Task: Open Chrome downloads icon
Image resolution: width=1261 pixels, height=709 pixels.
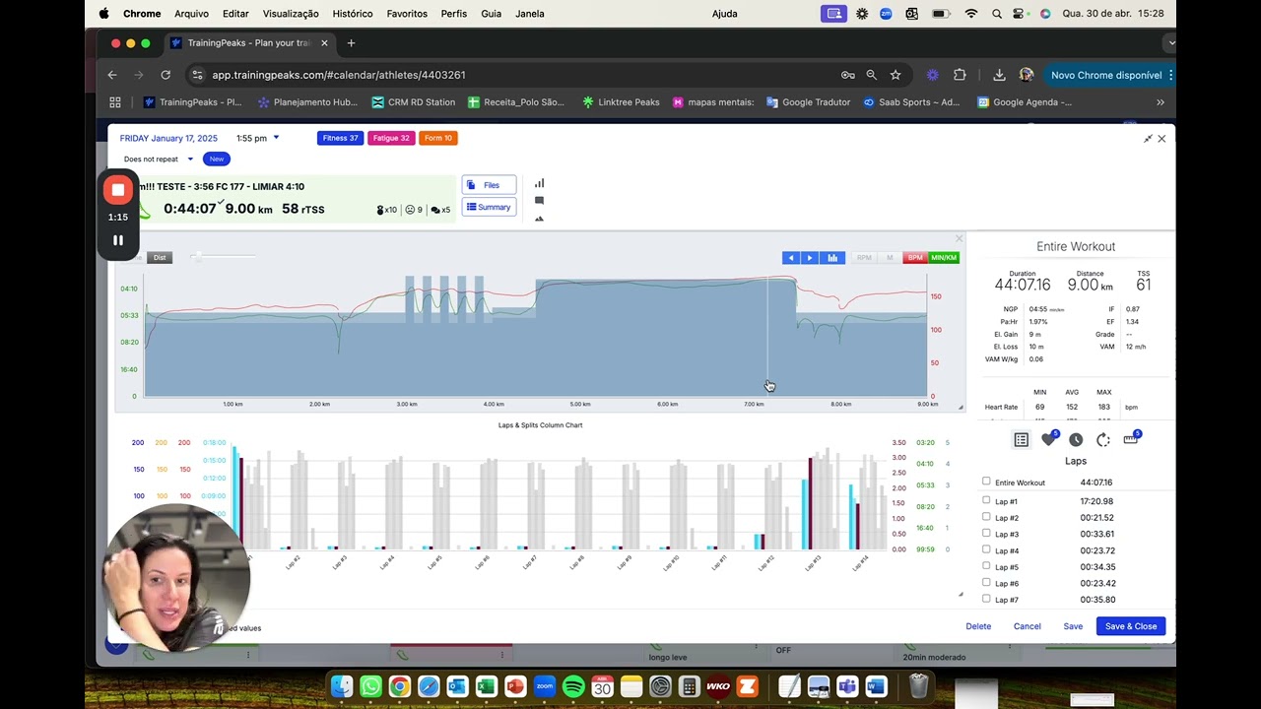Action: click(999, 75)
